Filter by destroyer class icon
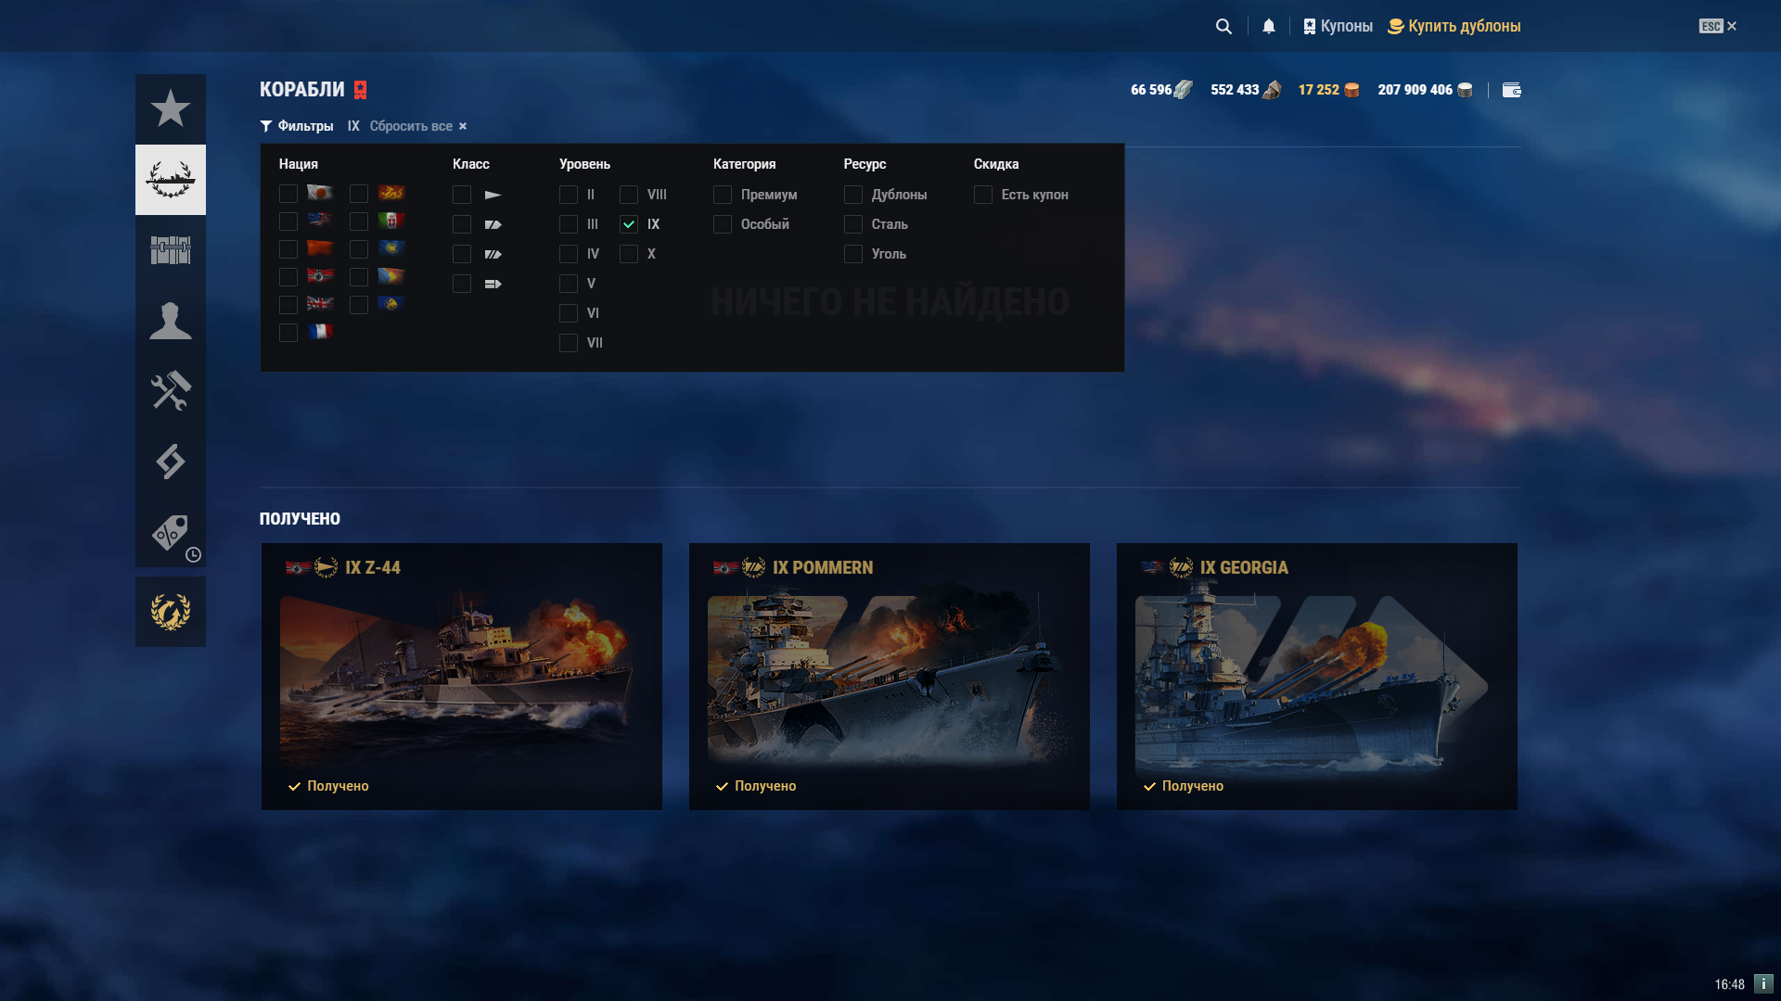 click(x=493, y=195)
